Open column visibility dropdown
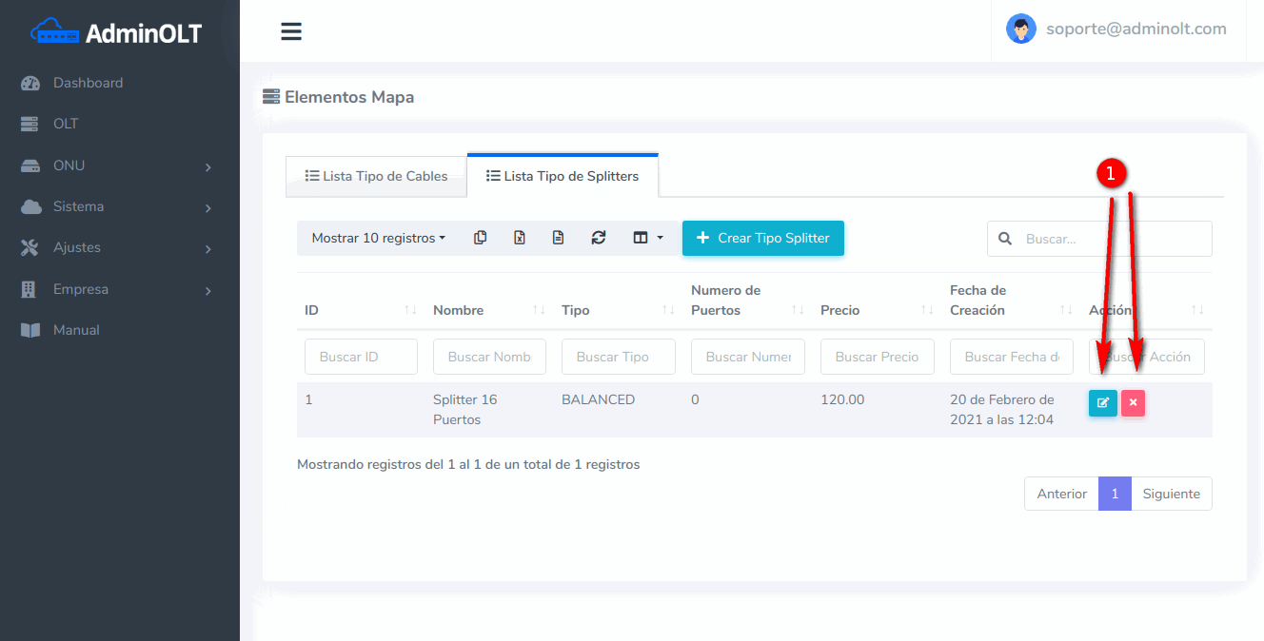Screen dimensions: 1264x641 point(647,238)
